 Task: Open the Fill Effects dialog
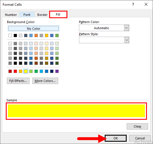click(18, 81)
